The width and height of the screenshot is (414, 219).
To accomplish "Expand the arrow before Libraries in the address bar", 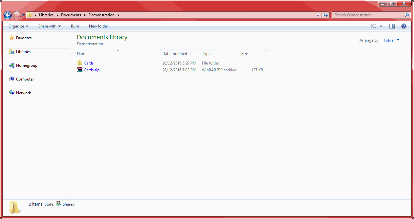I will (35, 15).
